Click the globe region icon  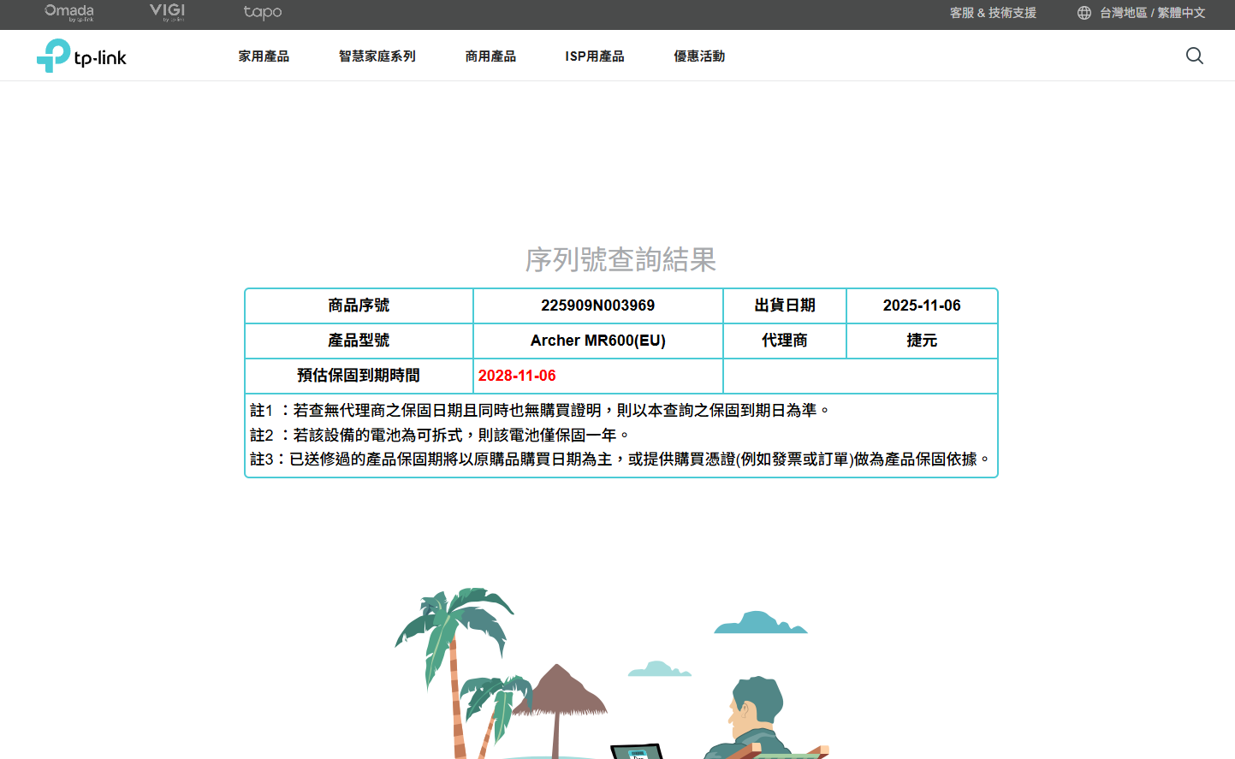tap(1084, 13)
